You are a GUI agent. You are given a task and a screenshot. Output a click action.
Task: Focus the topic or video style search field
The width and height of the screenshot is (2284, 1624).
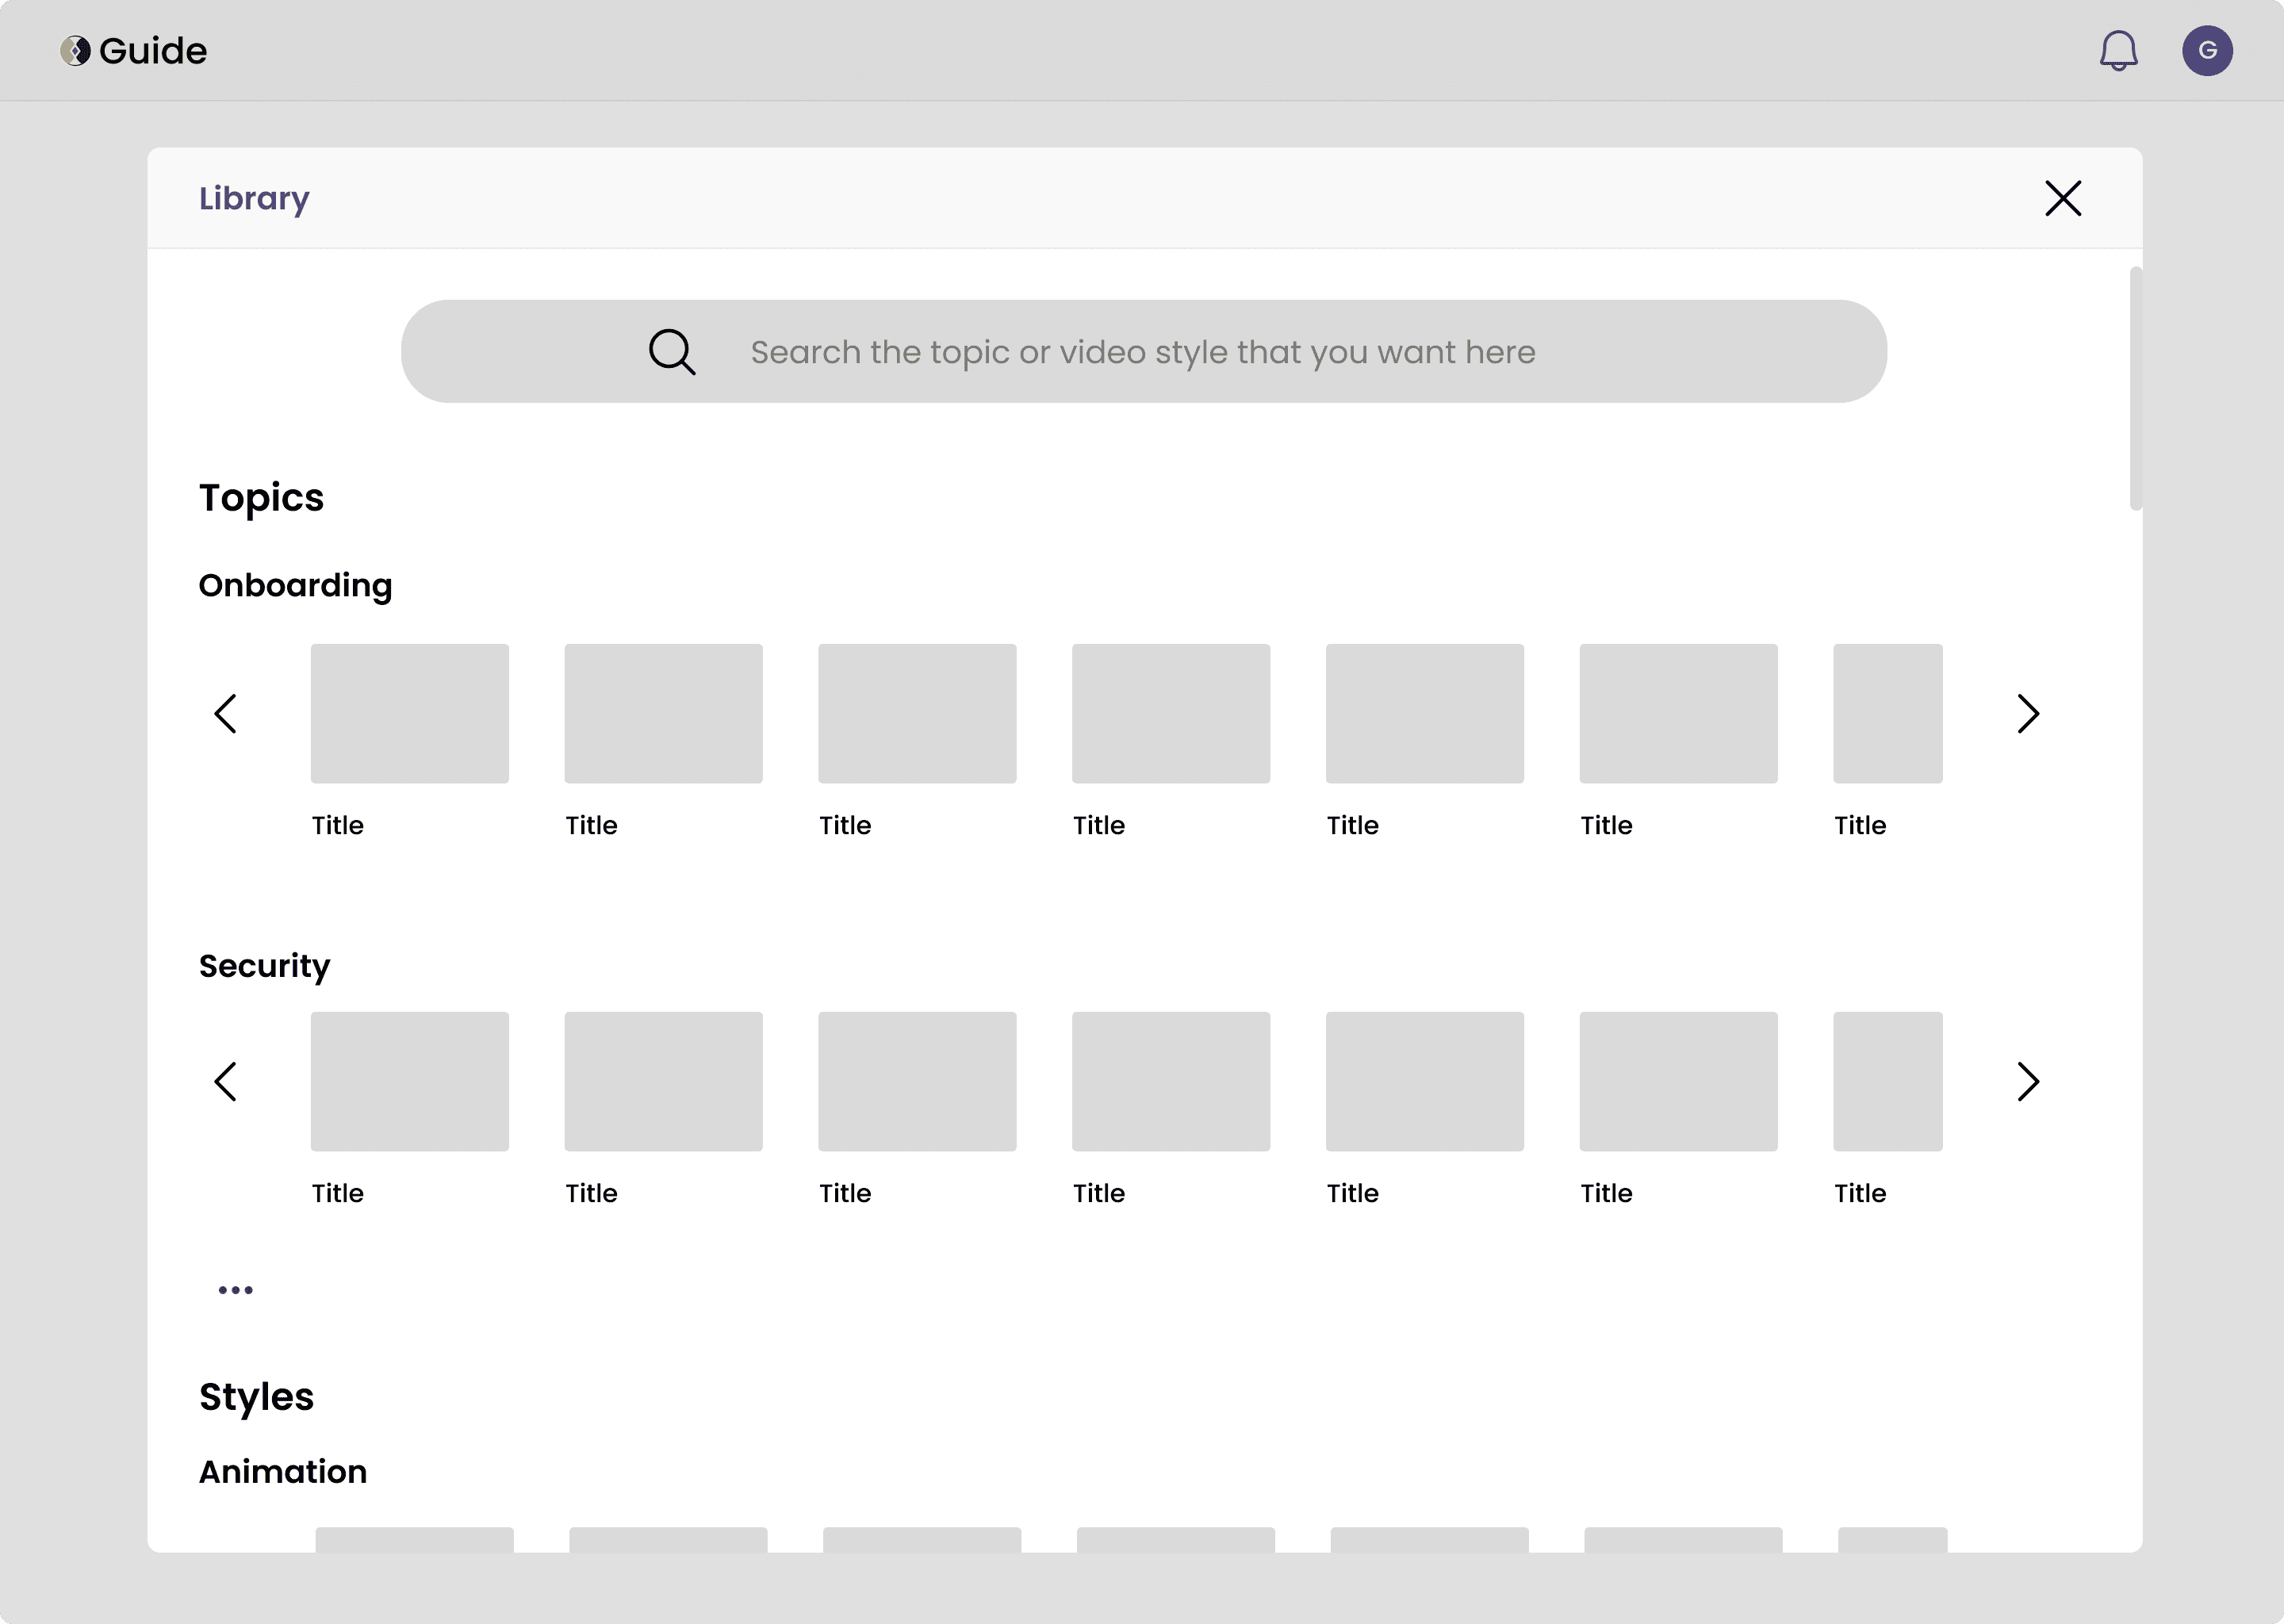1144,352
